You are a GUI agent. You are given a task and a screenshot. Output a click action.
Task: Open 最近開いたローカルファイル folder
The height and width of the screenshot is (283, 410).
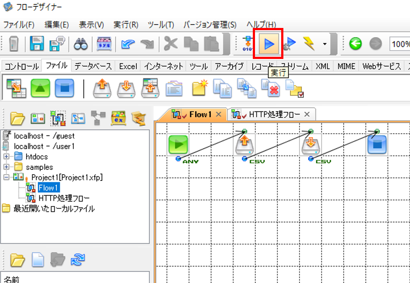tap(54, 209)
